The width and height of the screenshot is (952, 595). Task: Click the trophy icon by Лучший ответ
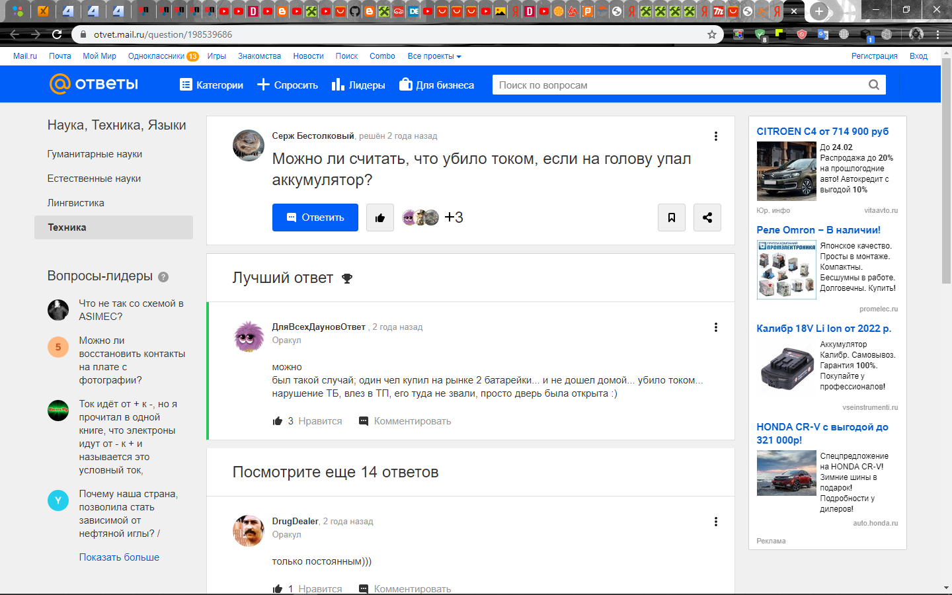click(347, 278)
